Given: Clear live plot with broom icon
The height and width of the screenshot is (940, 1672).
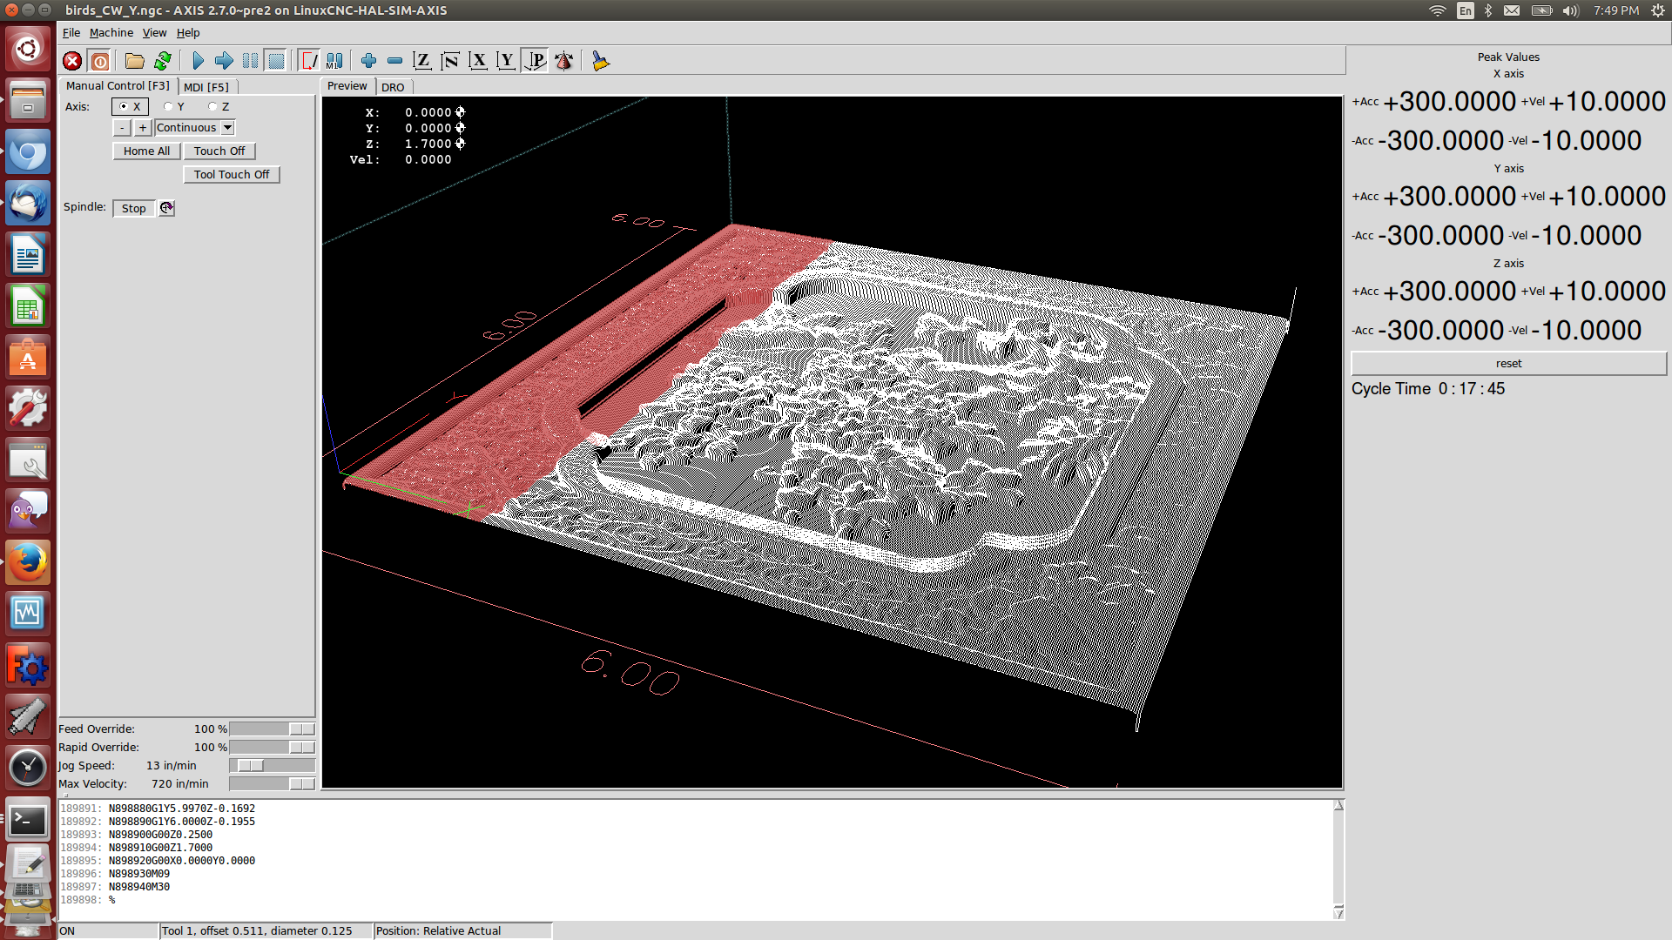Looking at the screenshot, I should 600,61.
